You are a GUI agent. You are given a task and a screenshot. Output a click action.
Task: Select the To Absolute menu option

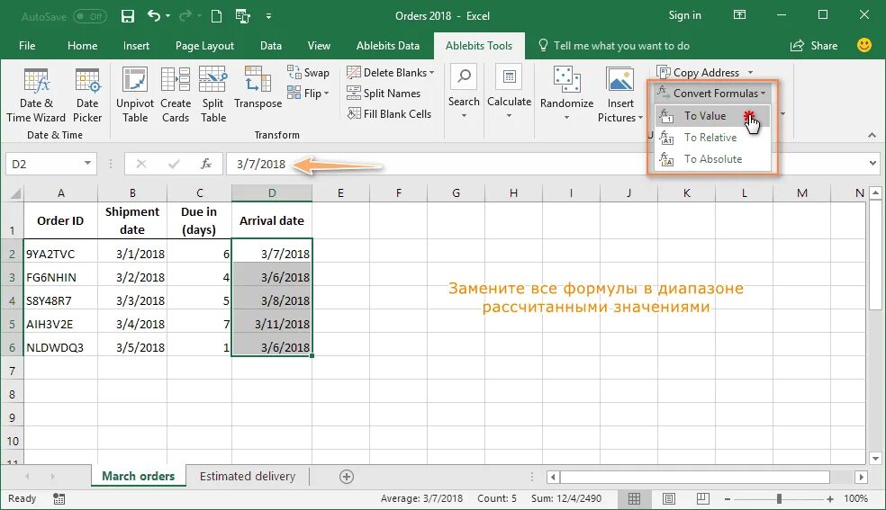[x=712, y=159]
